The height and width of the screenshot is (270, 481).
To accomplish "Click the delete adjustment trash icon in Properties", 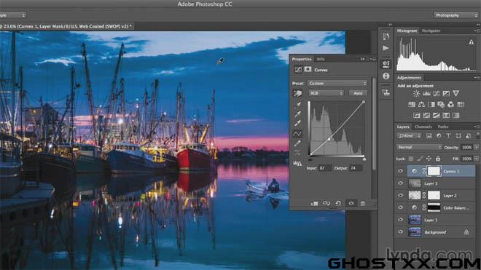I will [363, 203].
